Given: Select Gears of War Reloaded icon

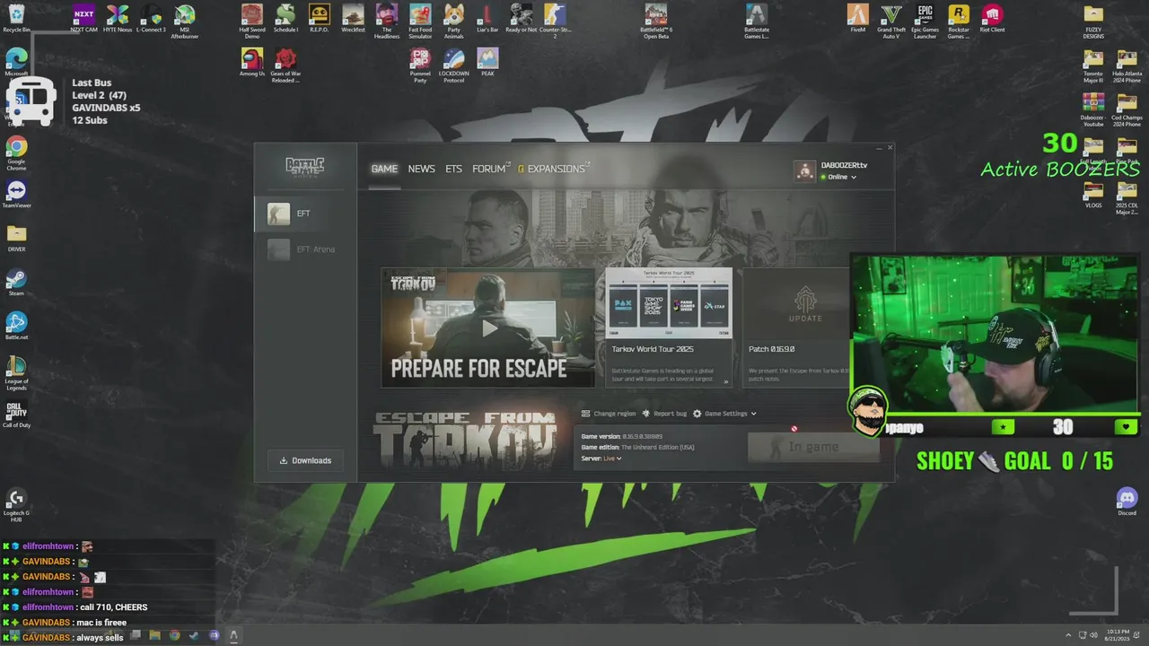Looking at the screenshot, I should point(285,65).
